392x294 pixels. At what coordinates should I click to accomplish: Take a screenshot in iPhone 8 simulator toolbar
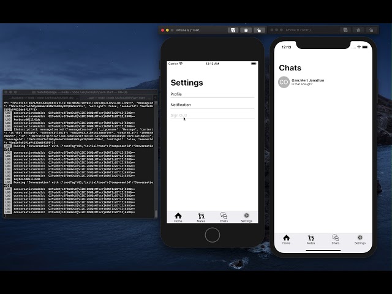(233, 30)
